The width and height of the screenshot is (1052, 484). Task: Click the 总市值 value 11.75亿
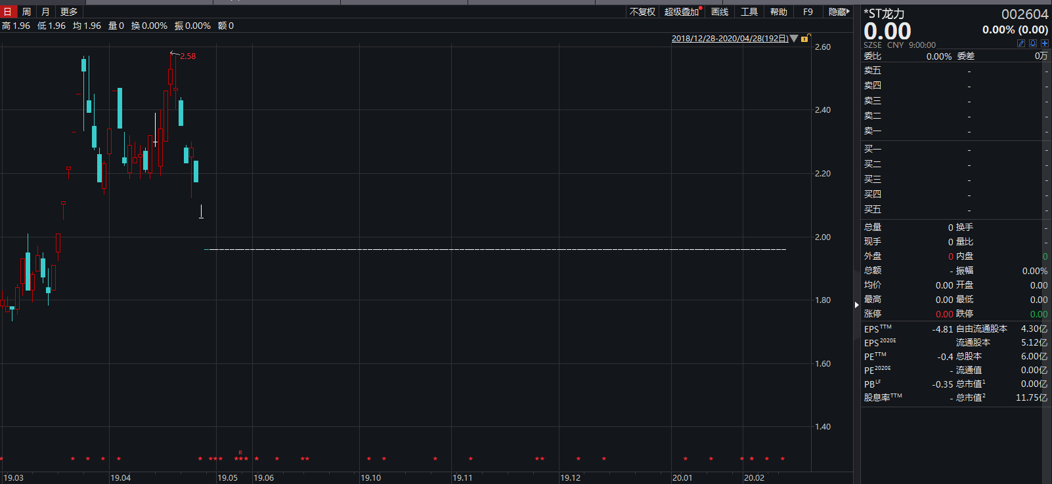[x=1032, y=397]
